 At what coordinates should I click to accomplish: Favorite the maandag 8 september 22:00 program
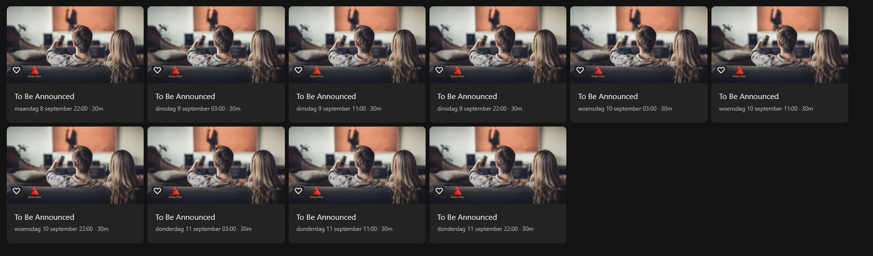[16, 71]
